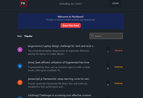Upvote the ergonomics laptop design post

pos(108,48)
